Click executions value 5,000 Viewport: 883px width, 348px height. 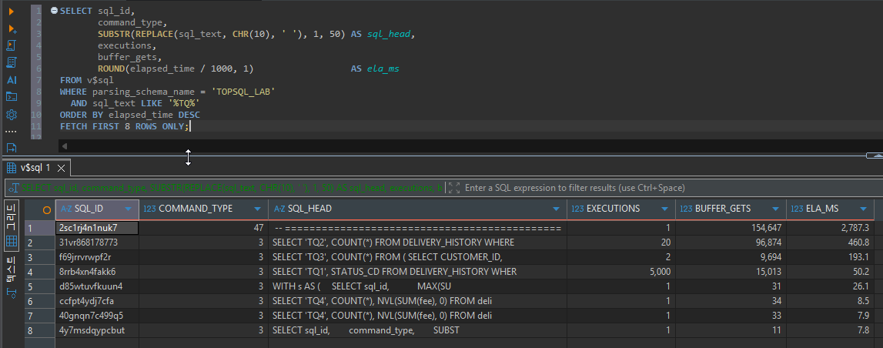(621, 272)
